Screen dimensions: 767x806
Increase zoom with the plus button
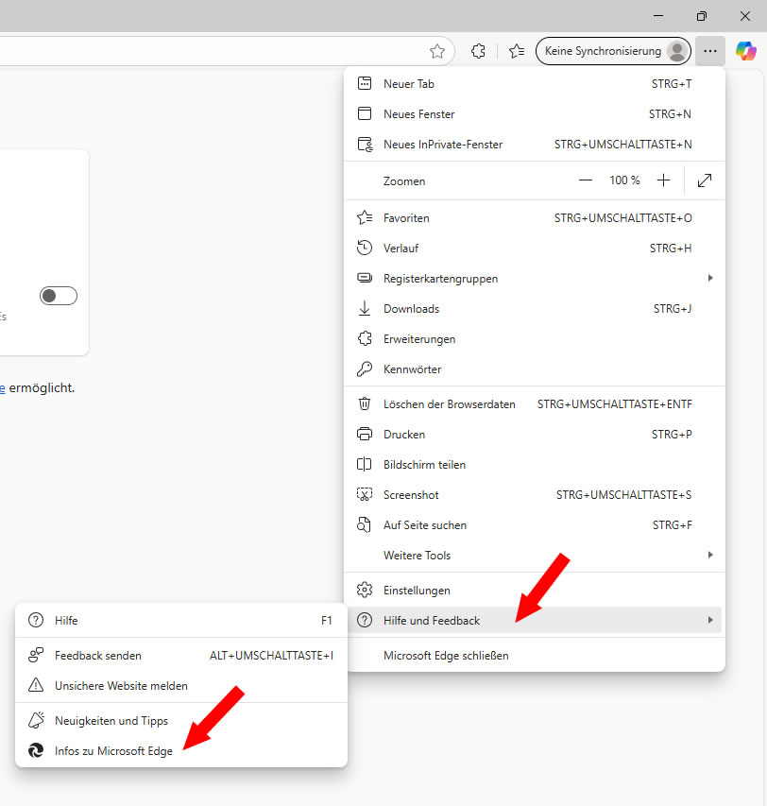[x=663, y=180]
